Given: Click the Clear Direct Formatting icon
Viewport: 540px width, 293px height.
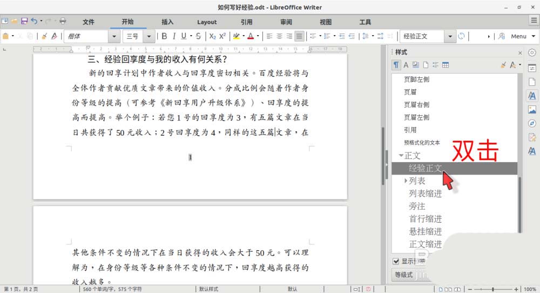Looking at the screenshot, I should click(55, 36).
